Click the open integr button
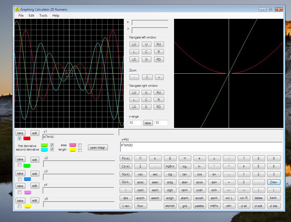 tap(98, 148)
